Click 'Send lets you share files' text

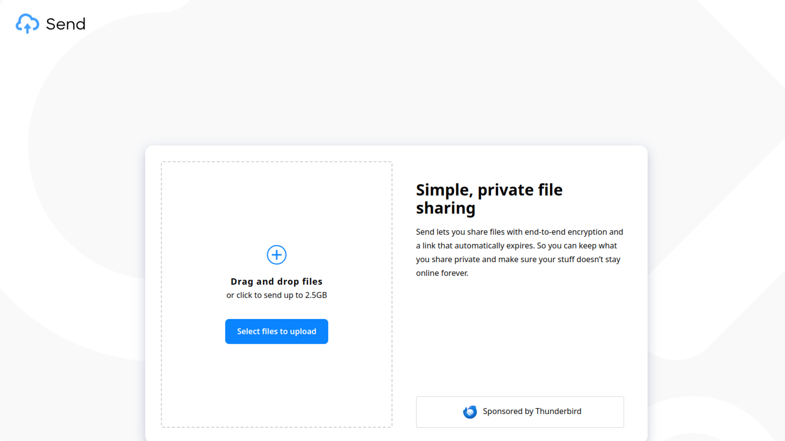[x=460, y=232]
